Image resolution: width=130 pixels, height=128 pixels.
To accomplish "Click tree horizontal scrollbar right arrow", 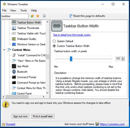I will point(44,97).
